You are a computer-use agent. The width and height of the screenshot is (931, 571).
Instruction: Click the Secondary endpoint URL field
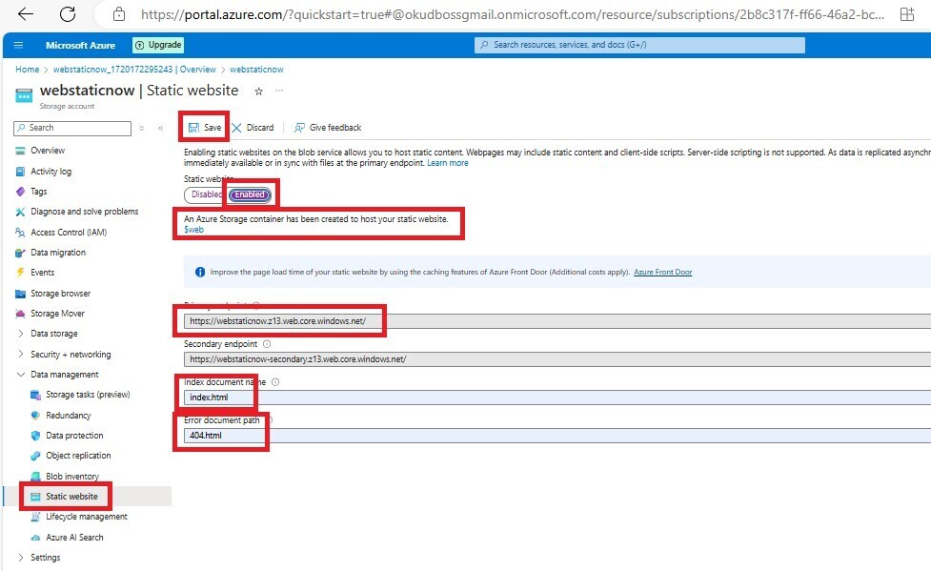(557, 358)
